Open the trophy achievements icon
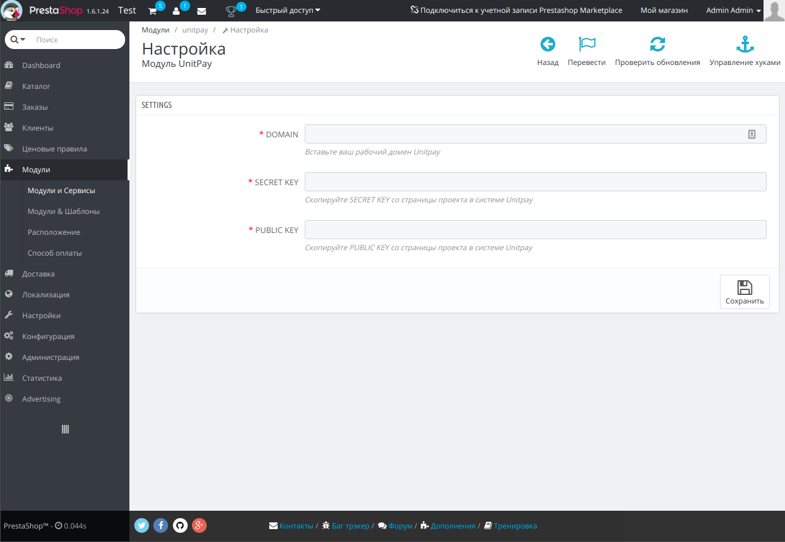The image size is (785, 542). click(x=231, y=11)
